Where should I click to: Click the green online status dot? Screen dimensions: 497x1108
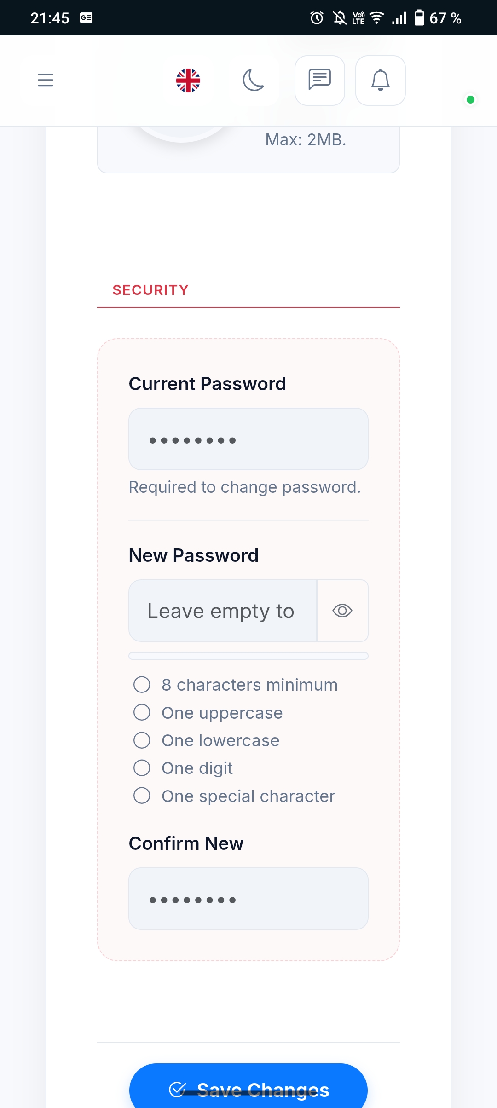pyautogui.click(x=470, y=99)
